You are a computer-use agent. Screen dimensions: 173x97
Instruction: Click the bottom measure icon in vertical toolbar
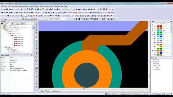(x=36, y=87)
